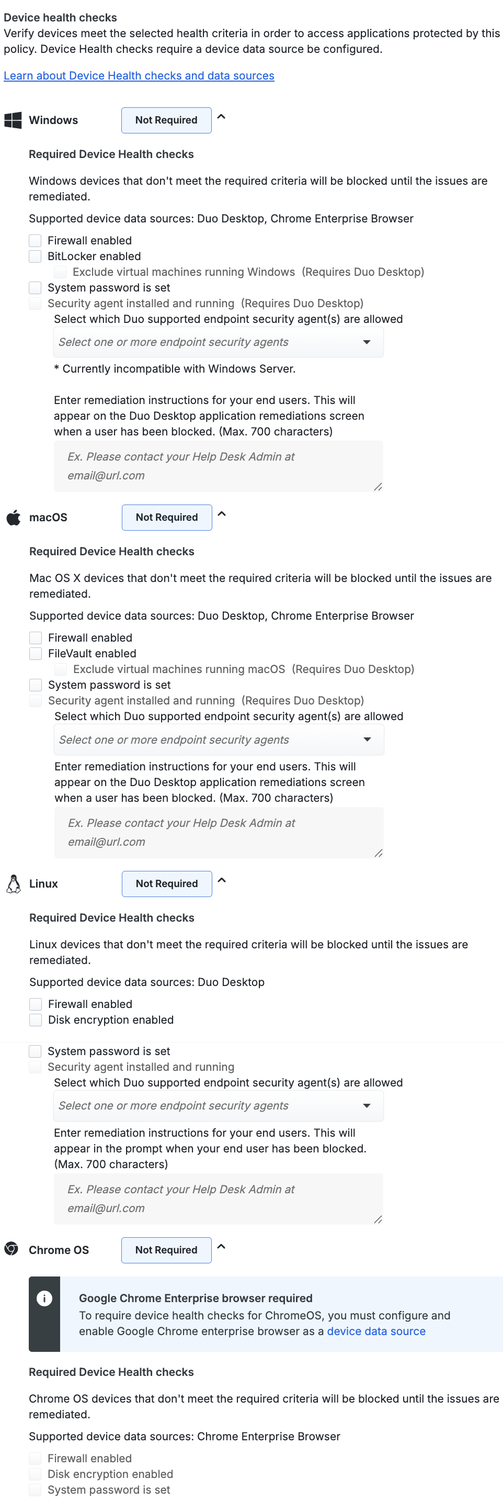Open the Device Health checks learn link
The image size is (503, 1512).
coord(139,76)
